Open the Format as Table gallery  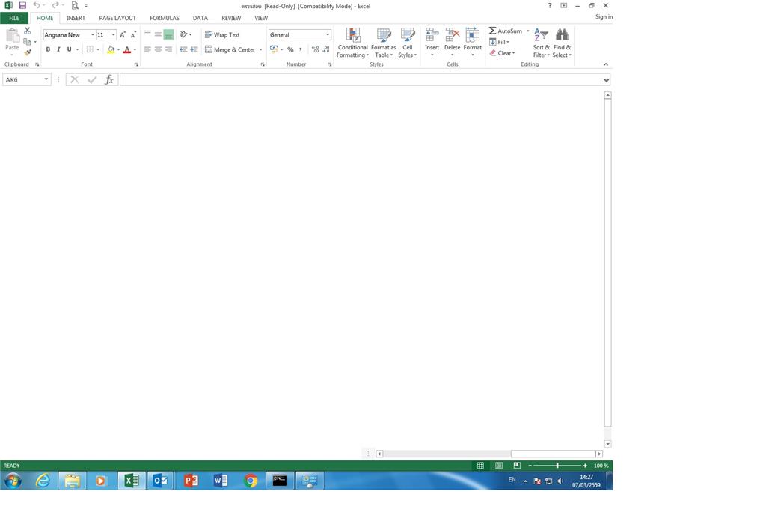click(x=384, y=43)
